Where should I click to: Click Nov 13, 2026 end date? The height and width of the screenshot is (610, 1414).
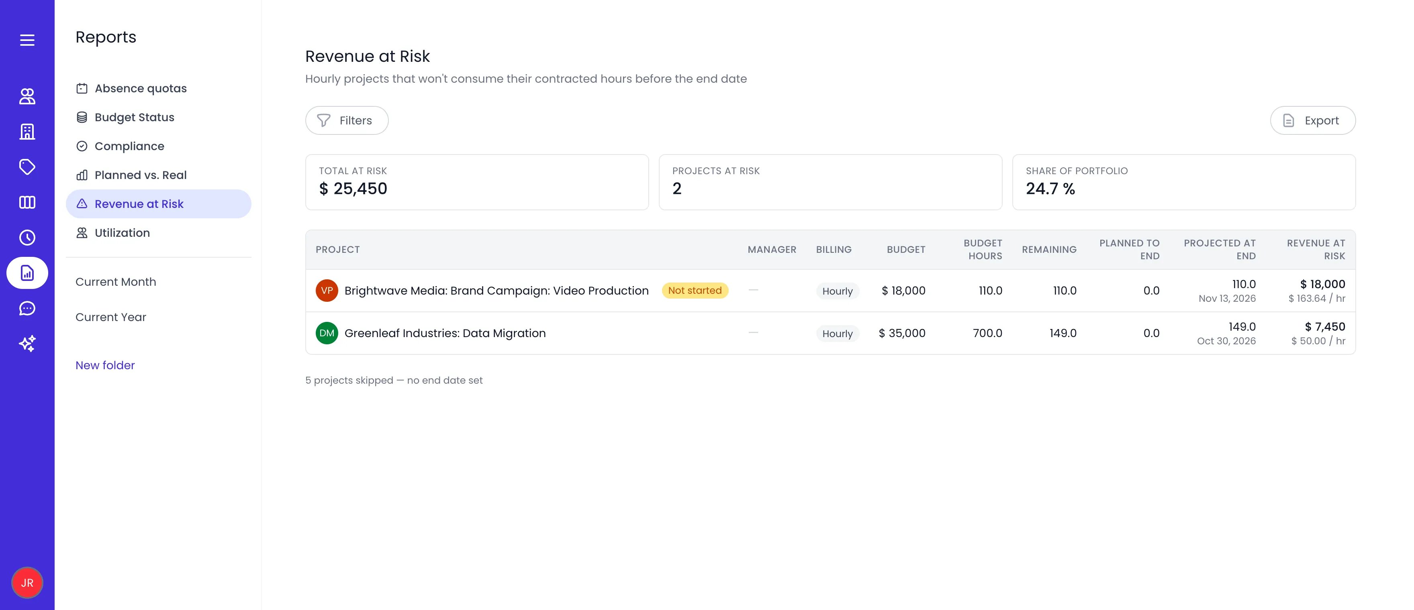(x=1227, y=299)
